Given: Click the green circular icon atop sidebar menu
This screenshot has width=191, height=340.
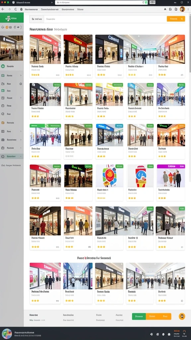Looking at the screenshot, I should click(3, 66).
